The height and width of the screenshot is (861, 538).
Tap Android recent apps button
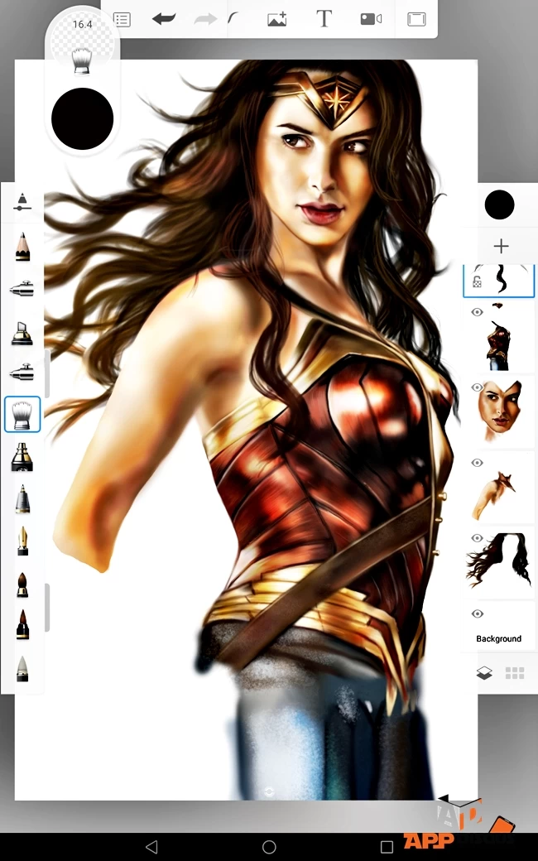(x=387, y=847)
